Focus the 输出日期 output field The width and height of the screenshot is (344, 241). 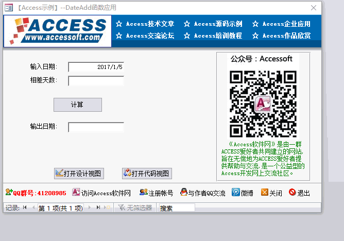(96, 127)
